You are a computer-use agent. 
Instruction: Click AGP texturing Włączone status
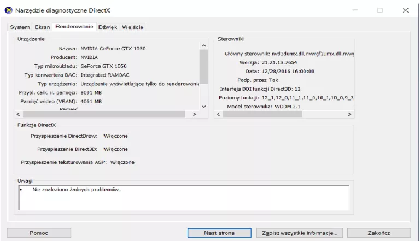click(x=122, y=162)
